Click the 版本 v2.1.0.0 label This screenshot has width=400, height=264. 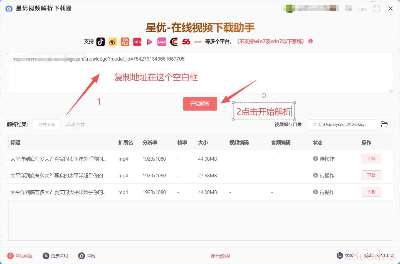(378, 256)
